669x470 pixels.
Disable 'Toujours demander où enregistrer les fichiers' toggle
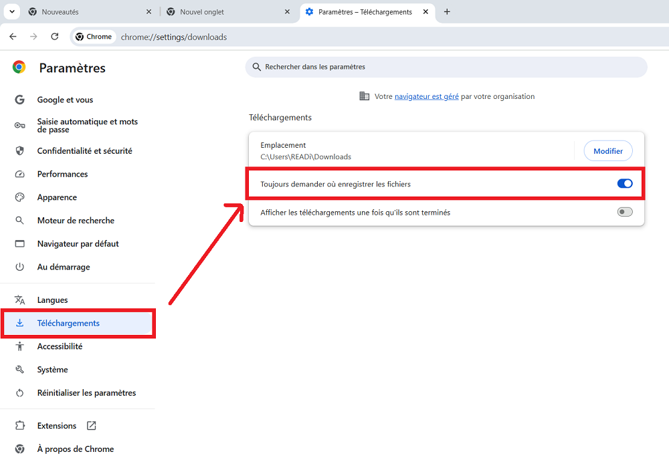(624, 184)
